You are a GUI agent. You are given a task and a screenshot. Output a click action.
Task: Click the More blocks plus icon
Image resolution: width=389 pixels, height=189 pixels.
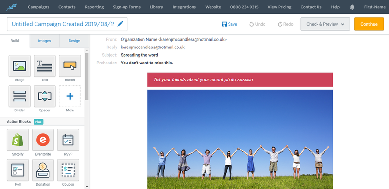click(x=70, y=96)
